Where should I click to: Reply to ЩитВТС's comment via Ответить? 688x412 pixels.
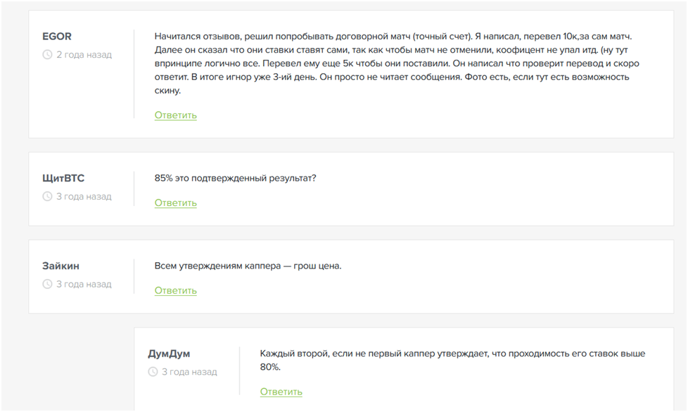pyautogui.click(x=176, y=203)
